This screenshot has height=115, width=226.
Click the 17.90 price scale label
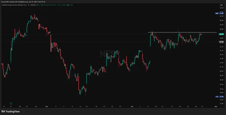pyautogui.click(x=221, y=103)
